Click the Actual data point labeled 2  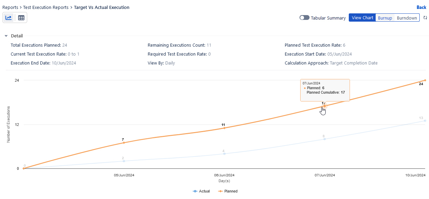coord(124,161)
